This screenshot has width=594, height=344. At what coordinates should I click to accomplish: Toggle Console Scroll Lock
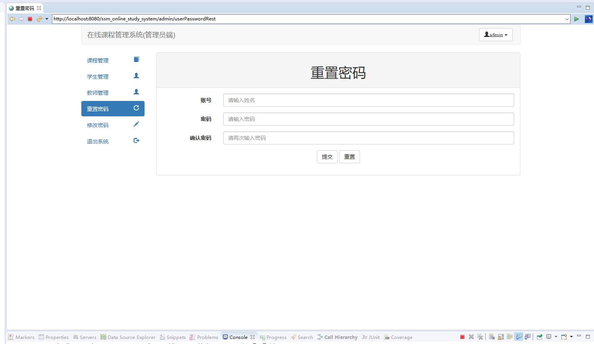[500, 336]
